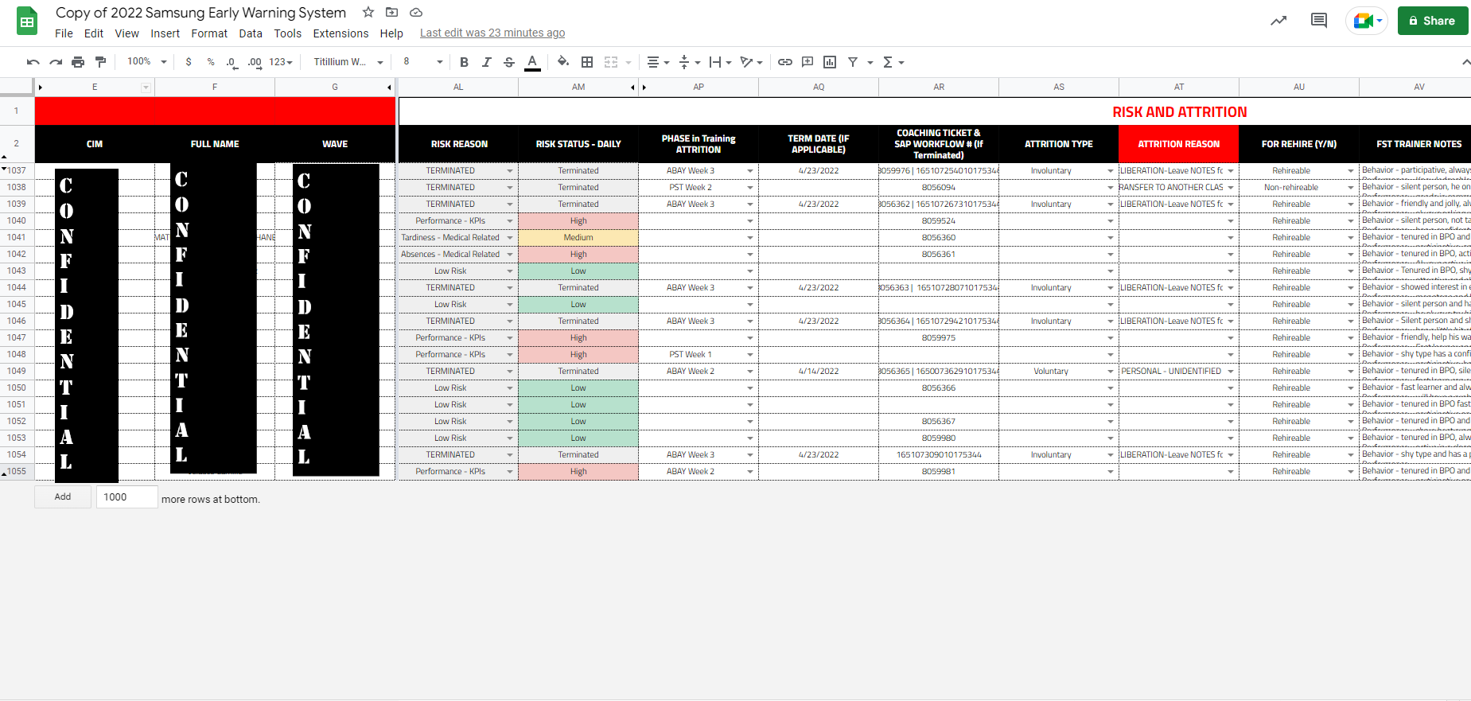Star this spreadsheet
This screenshot has height=701, width=1471.
pos(368,12)
